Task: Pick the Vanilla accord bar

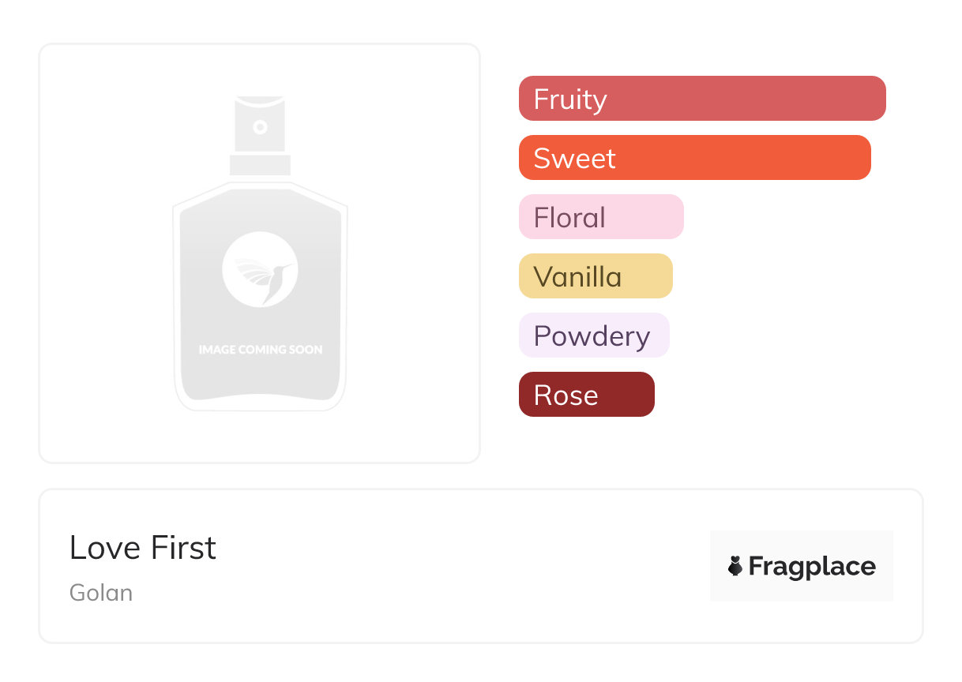Action: (595, 276)
